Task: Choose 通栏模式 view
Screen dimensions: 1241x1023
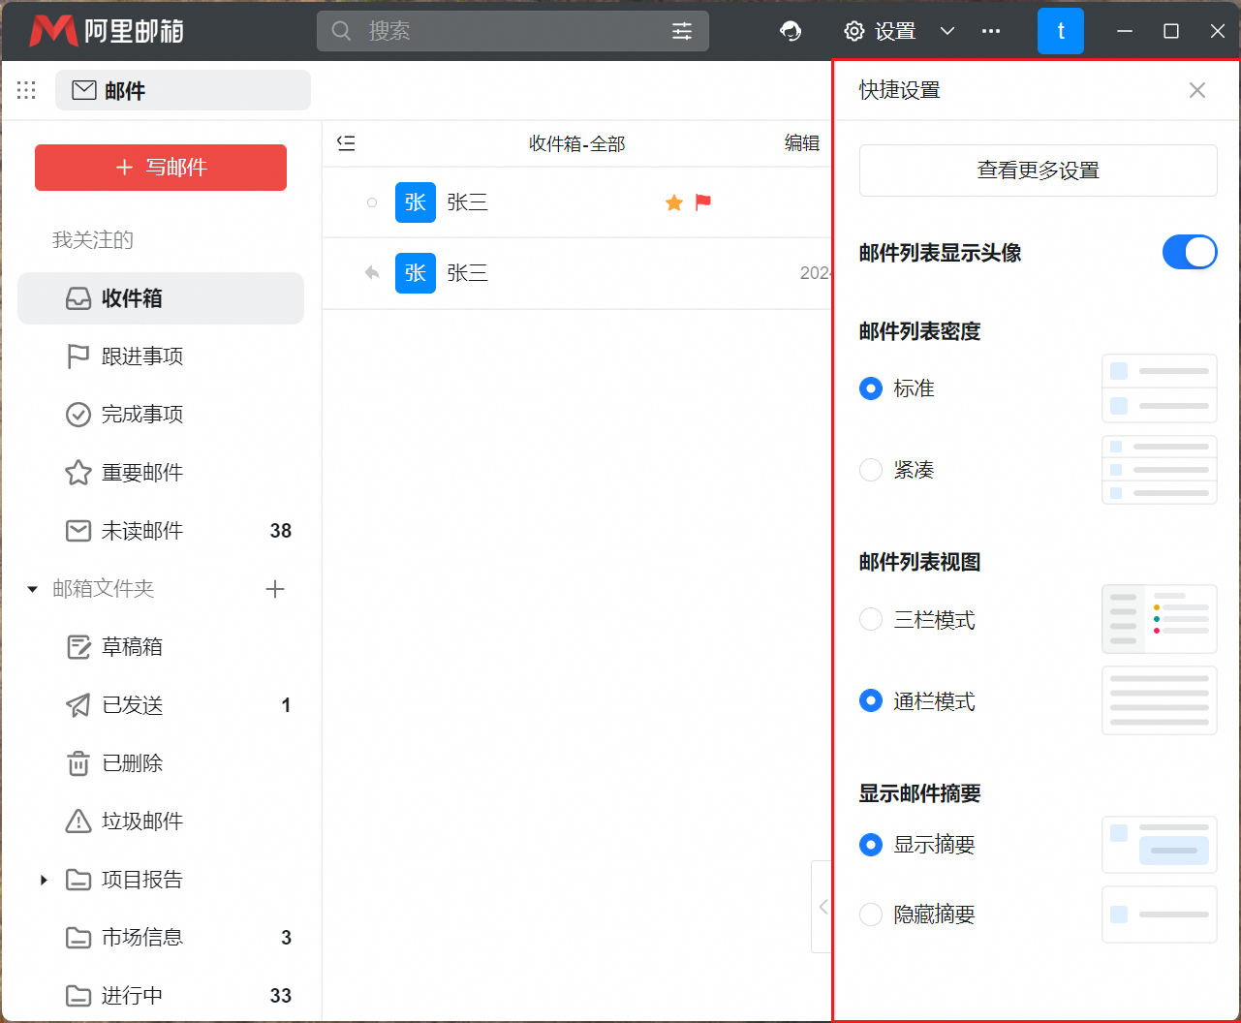Action: click(x=871, y=700)
